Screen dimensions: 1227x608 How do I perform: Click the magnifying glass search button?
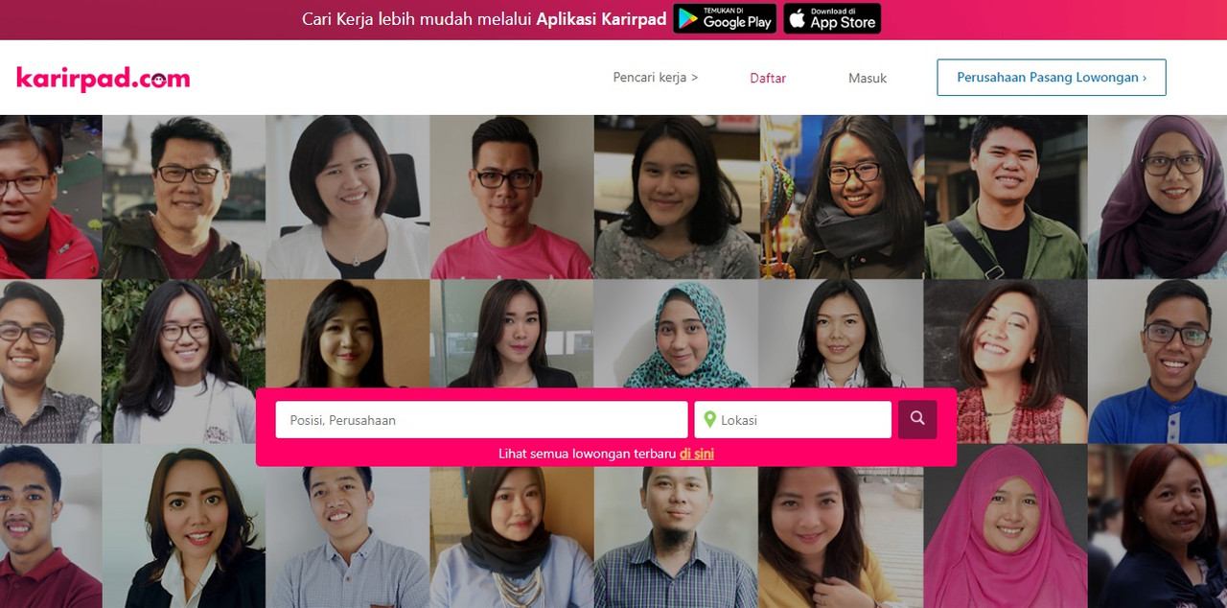pos(917,419)
